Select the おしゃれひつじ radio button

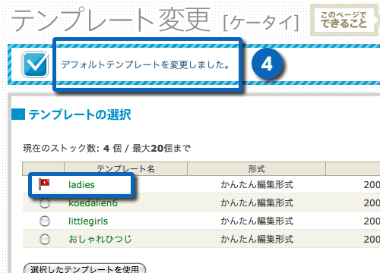[45, 239]
